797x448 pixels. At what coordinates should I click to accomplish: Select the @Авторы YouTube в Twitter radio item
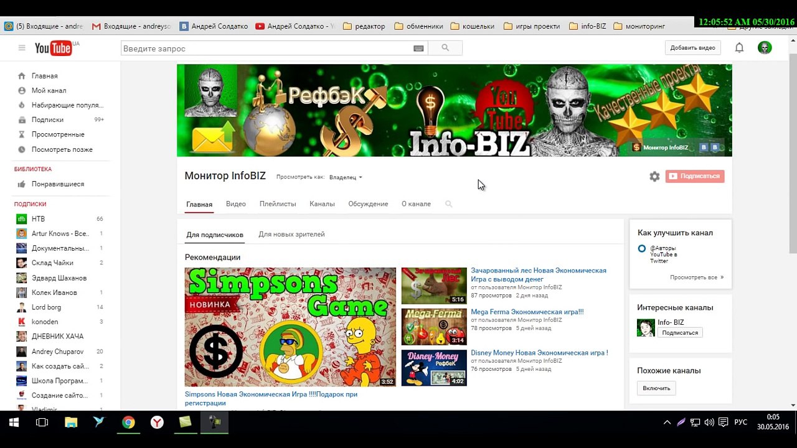(642, 248)
